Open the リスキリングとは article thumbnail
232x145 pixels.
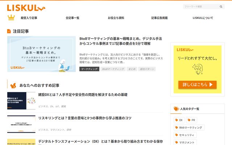click(x=21, y=124)
